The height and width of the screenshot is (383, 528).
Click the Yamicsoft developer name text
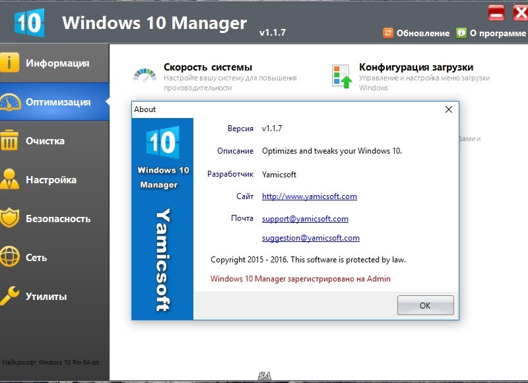(279, 175)
